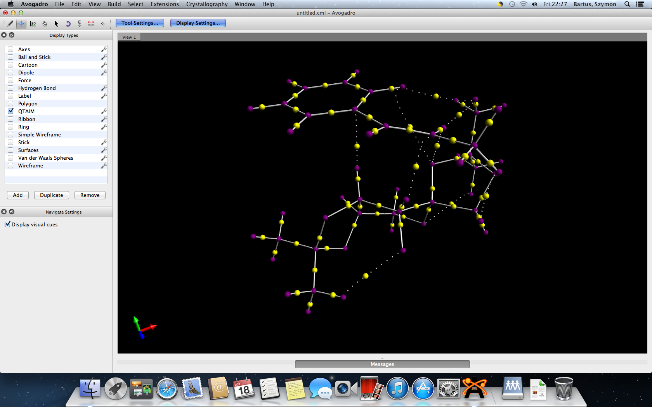The height and width of the screenshot is (407, 652).
Task: Enable the Auto Rotate tool
Action: coord(68,24)
